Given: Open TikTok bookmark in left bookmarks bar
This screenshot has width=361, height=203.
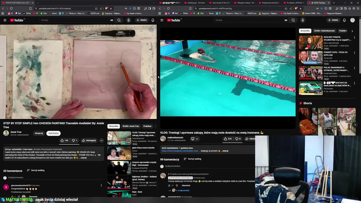Looking at the screenshot, I should 27,13.
